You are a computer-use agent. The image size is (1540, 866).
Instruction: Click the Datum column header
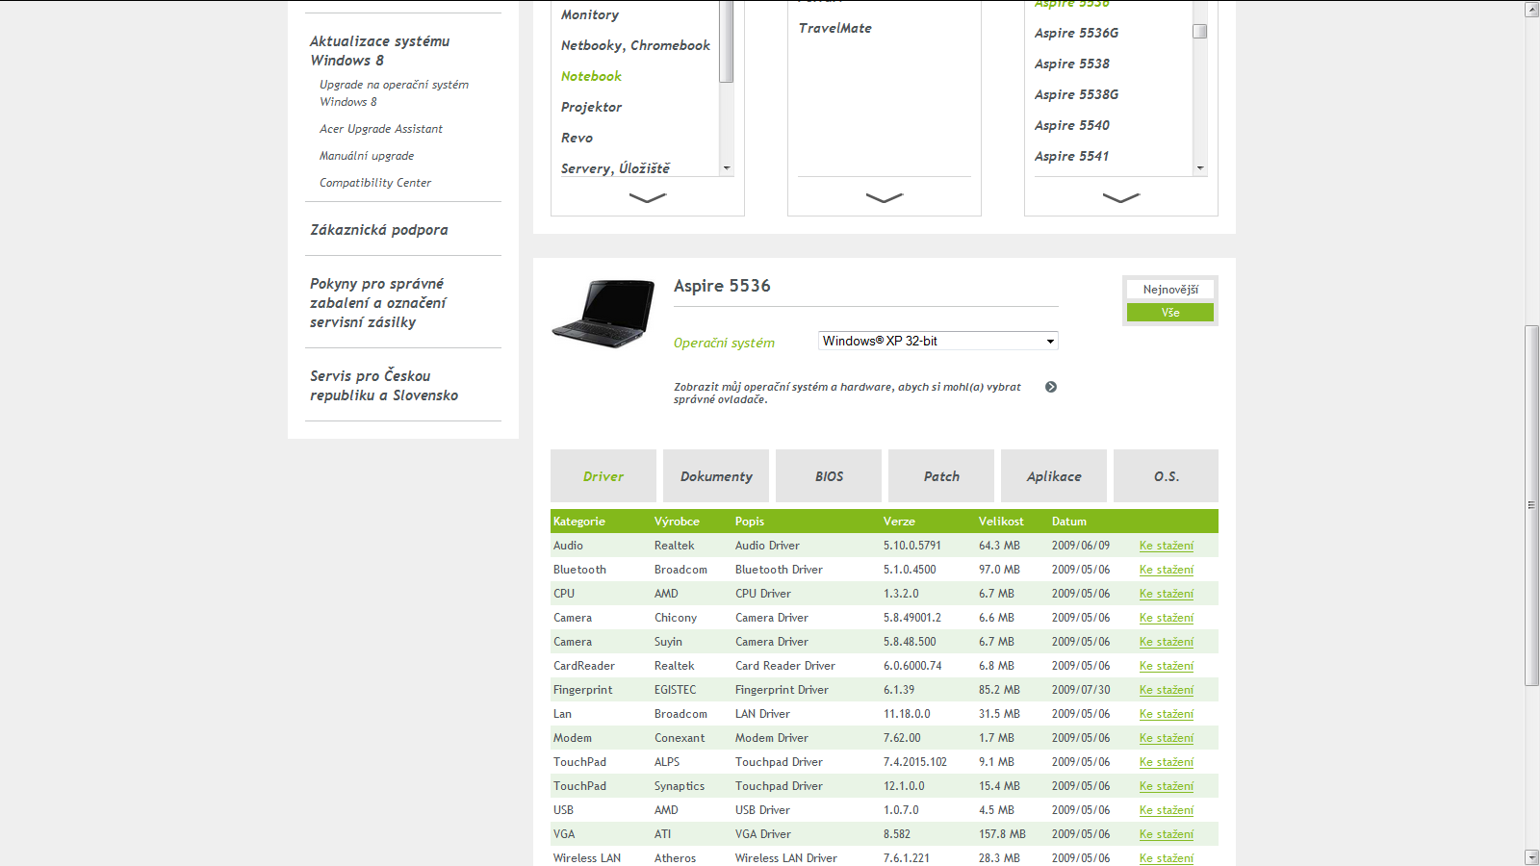[x=1068, y=522]
